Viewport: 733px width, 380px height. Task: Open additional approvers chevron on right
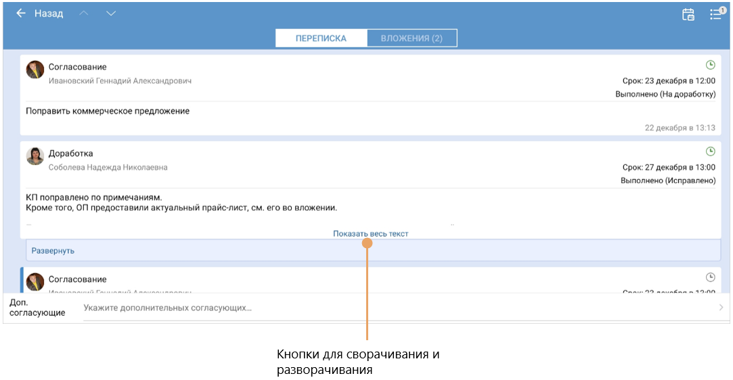coord(720,308)
